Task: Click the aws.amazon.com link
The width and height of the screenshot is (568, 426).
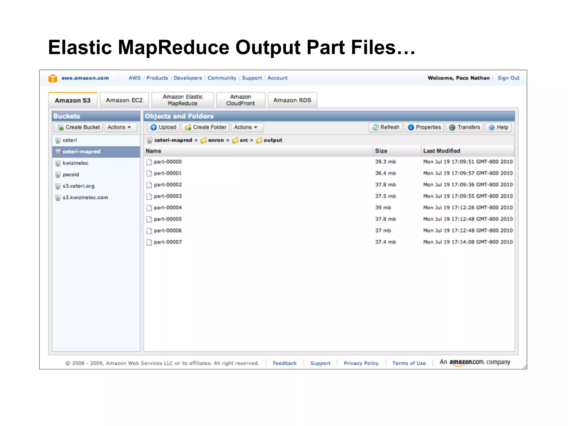Action: pos(85,78)
